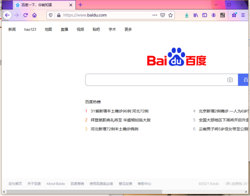Open the downloads panel
The image size is (250, 196).
[186, 15]
